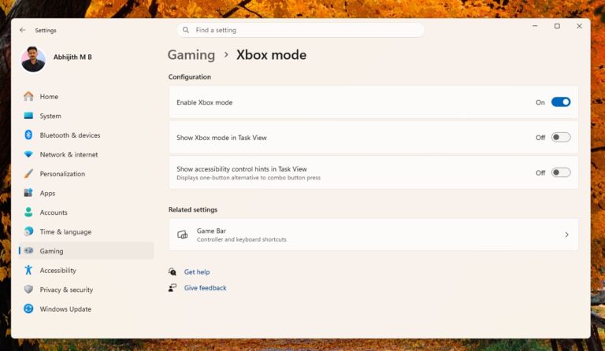This screenshot has width=605, height=351.
Task: Select Apps in the sidebar
Action: [87, 193]
